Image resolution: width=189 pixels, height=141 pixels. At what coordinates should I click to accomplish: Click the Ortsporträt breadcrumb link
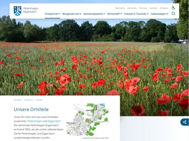[x=28, y=100]
